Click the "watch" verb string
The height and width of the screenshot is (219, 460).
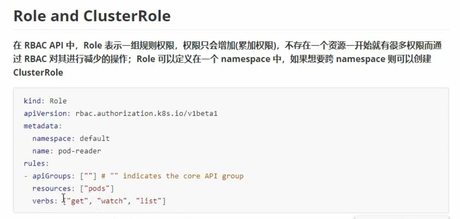[x=112, y=201]
